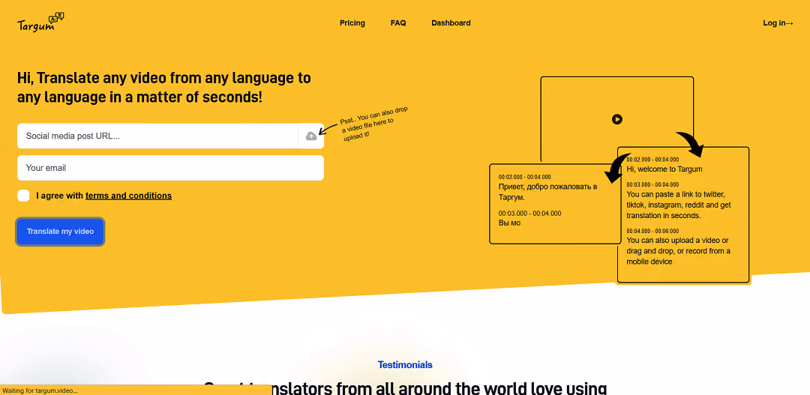Image resolution: width=810 pixels, height=395 pixels.
Task: Click the Translate my video button
Action: (x=61, y=232)
